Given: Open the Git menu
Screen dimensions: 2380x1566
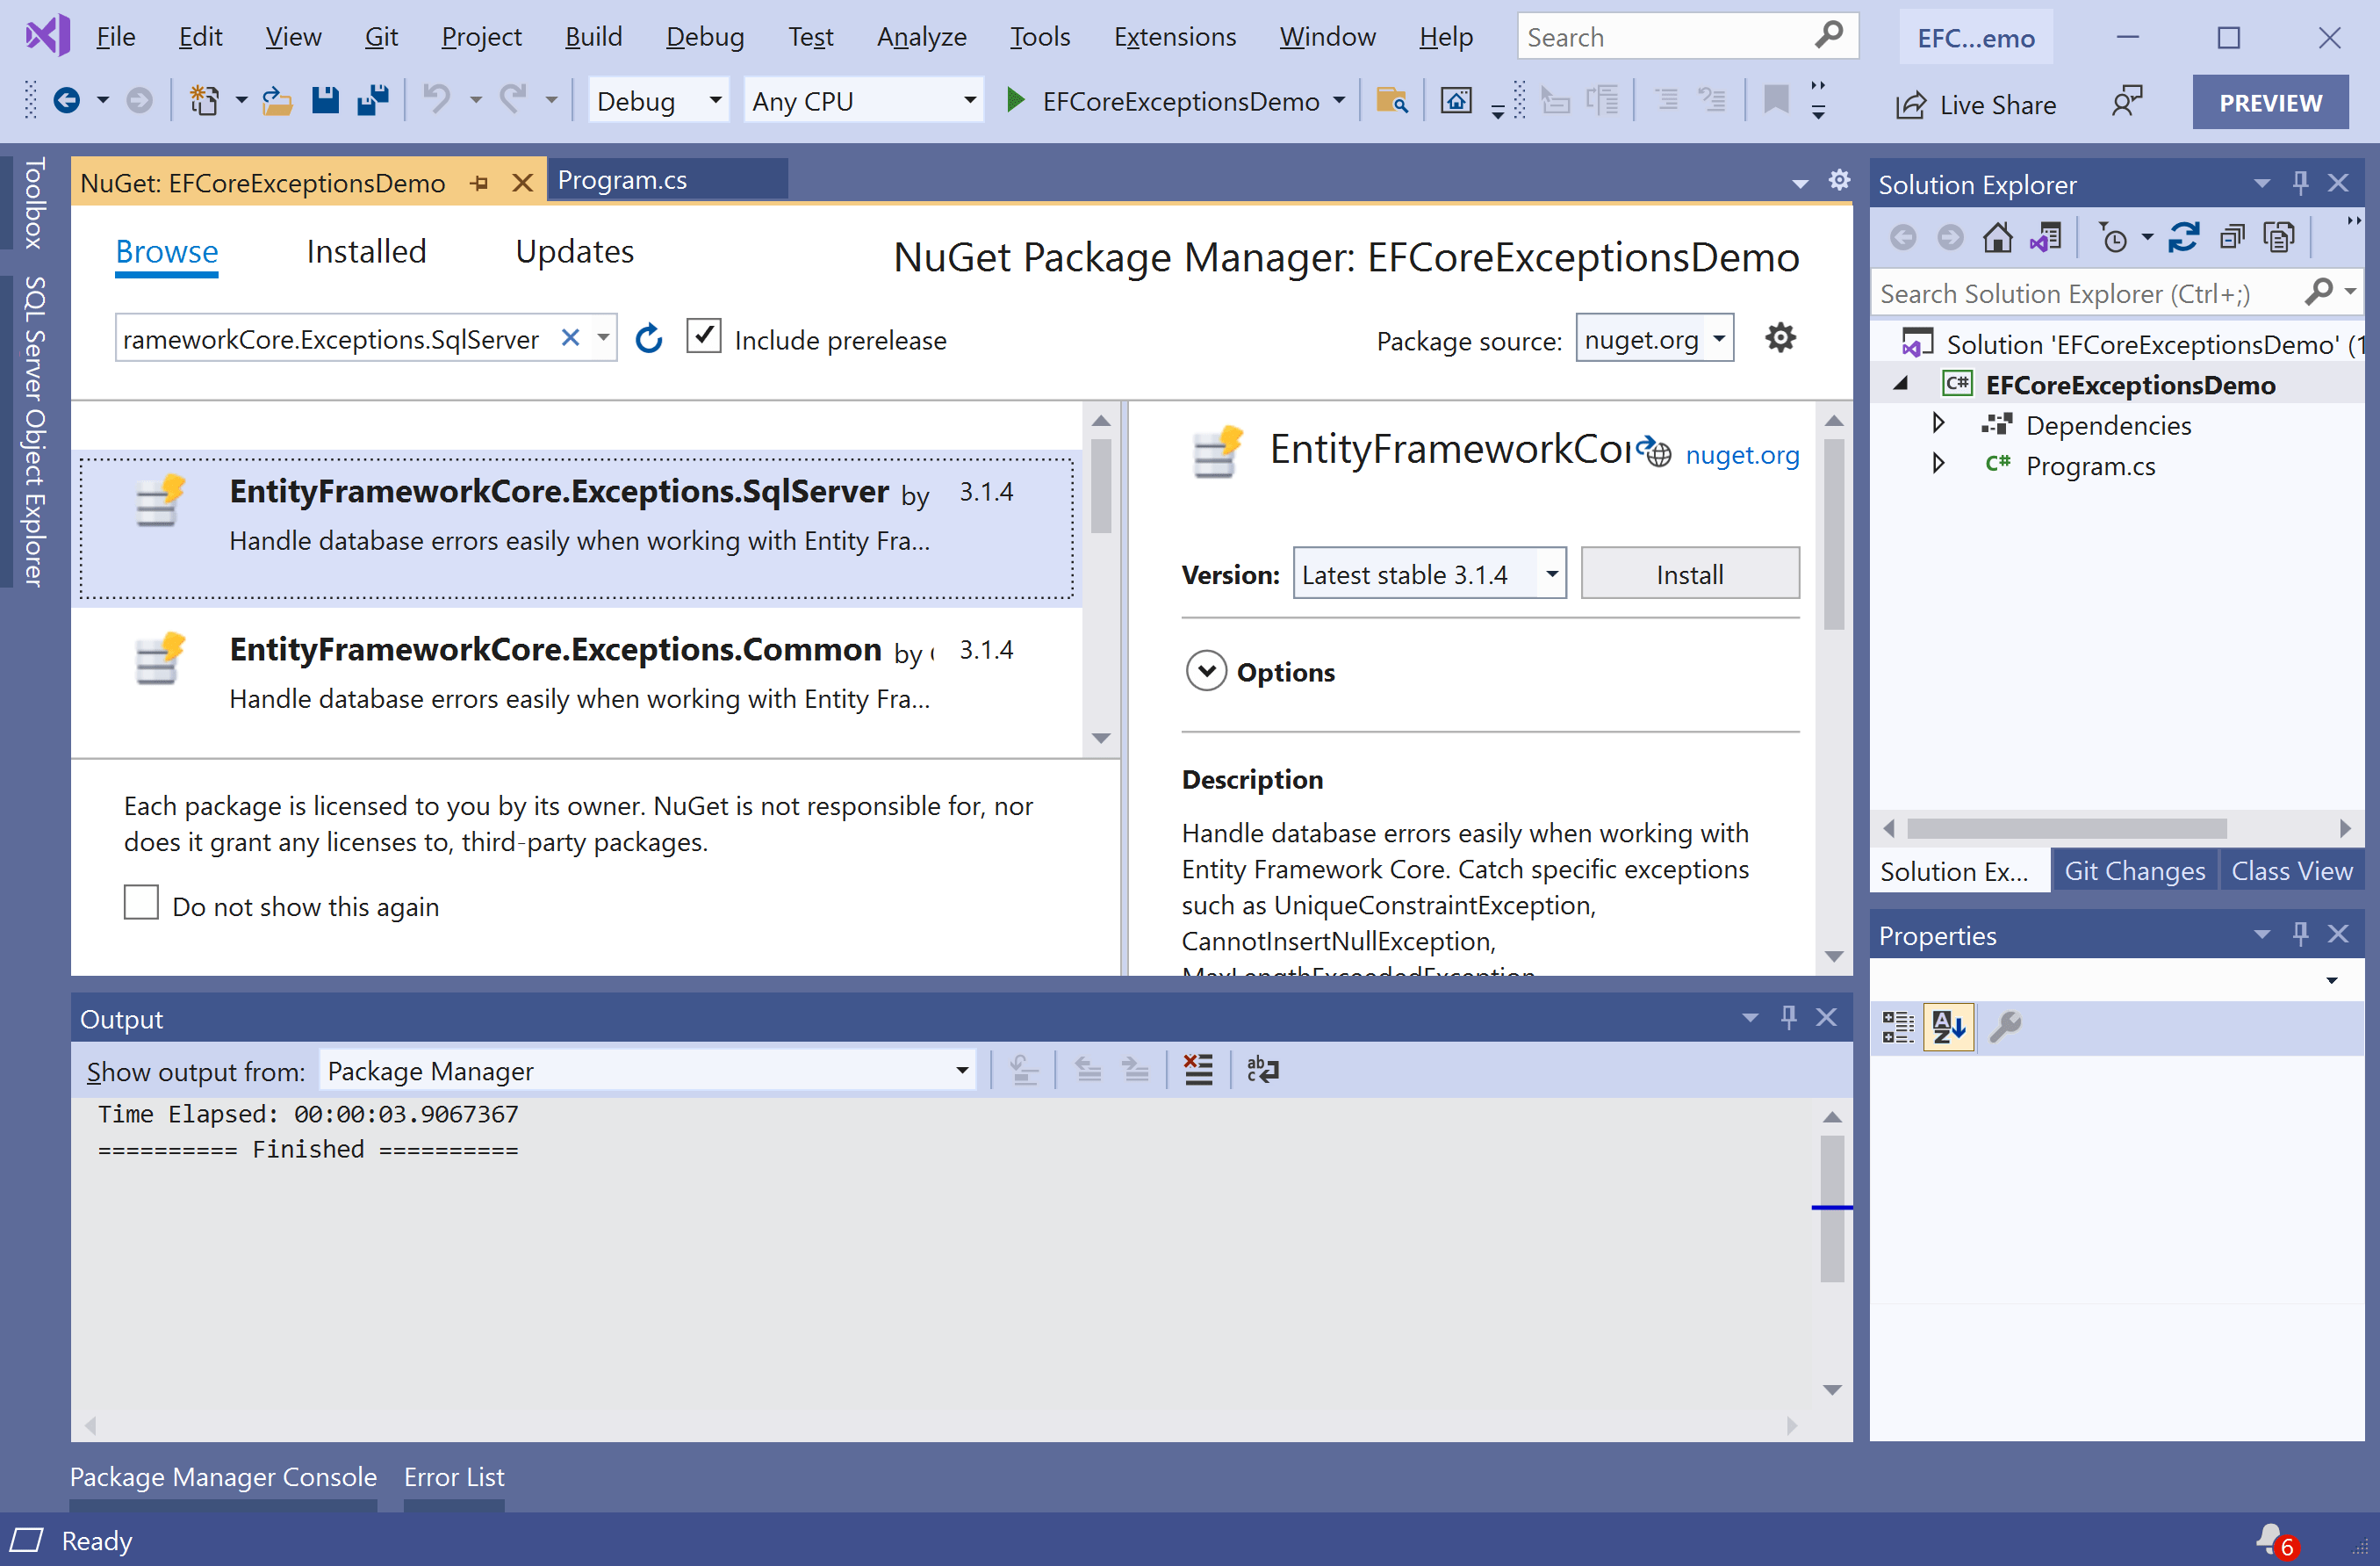Looking at the screenshot, I should [381, 36].
